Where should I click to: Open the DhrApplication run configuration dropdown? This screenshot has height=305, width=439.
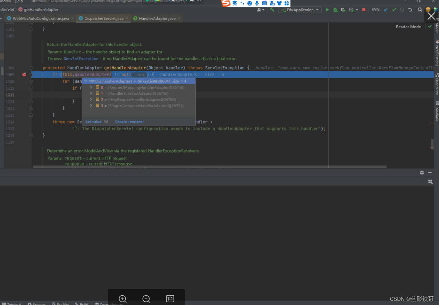[300, 10]
